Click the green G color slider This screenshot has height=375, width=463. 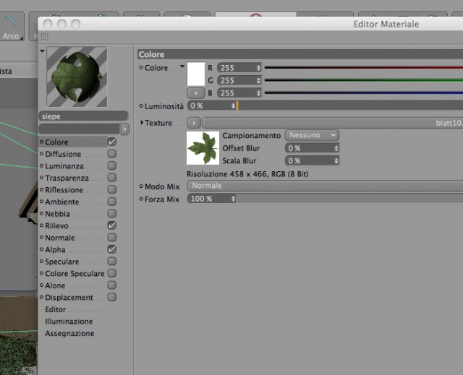pos(364,80)
